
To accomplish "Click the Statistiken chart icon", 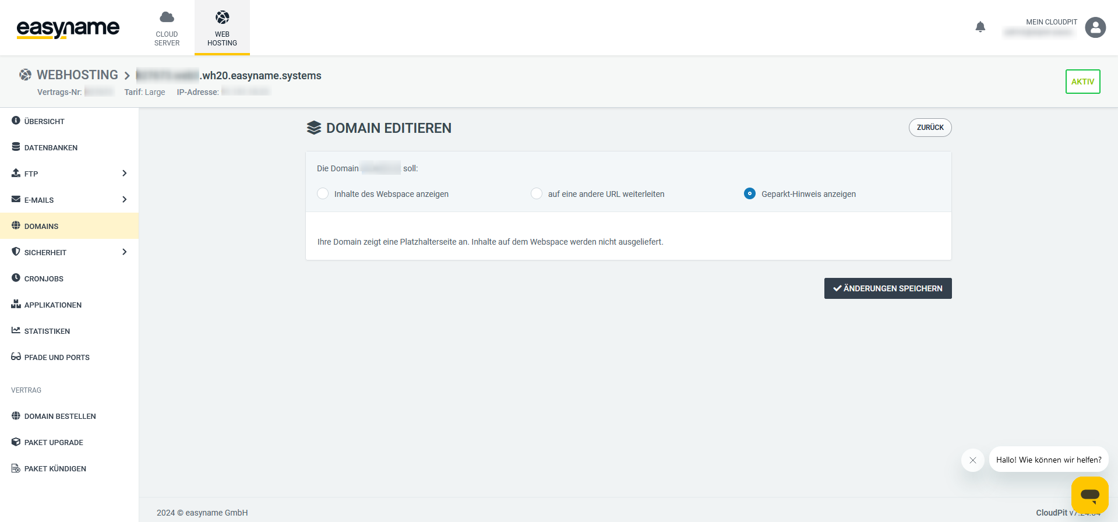I will [16, 330].
